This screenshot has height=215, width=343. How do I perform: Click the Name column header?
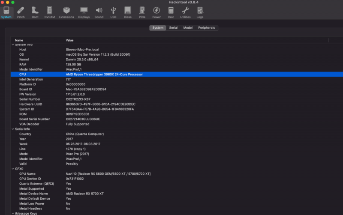[x=19, y=40]
